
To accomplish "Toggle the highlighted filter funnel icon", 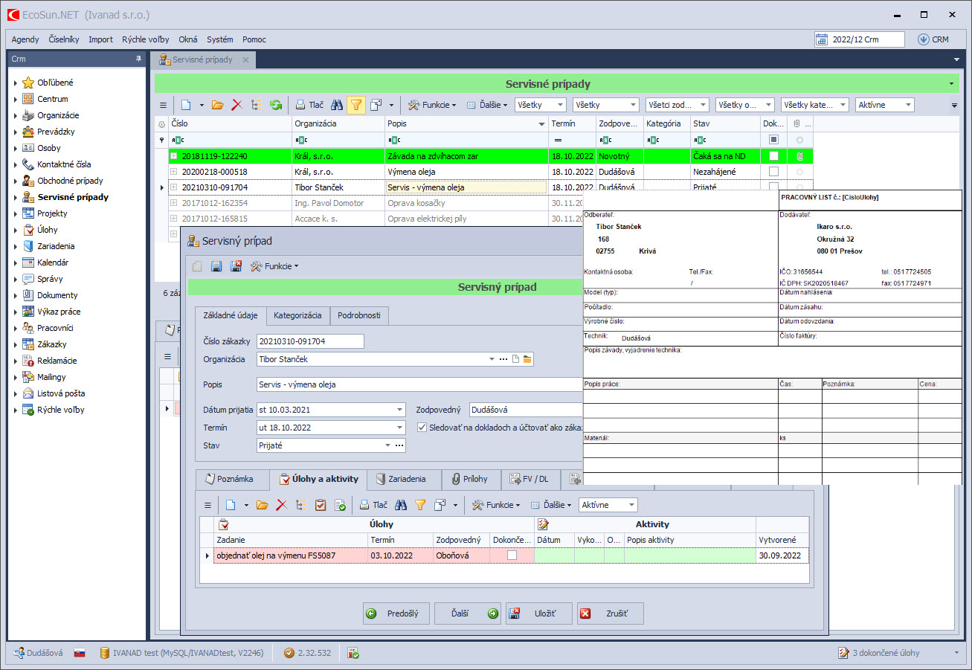I will [355, 106].
